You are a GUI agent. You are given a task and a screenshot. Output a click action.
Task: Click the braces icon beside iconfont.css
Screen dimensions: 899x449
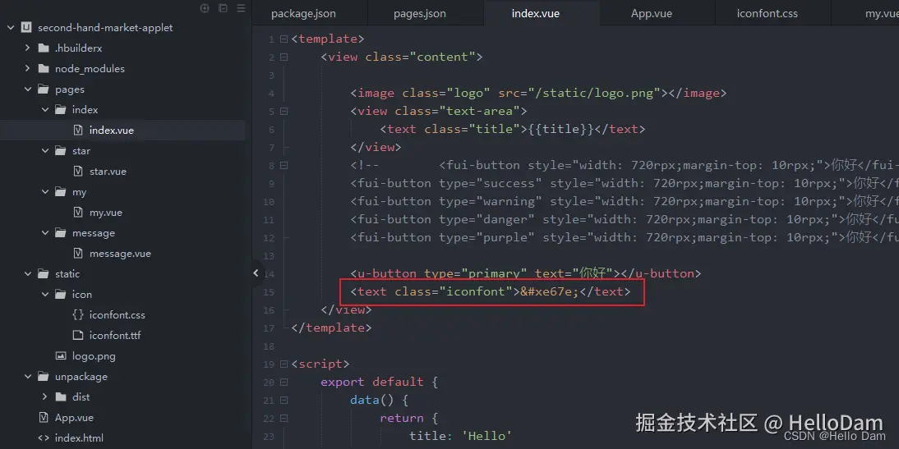(78, 315)
